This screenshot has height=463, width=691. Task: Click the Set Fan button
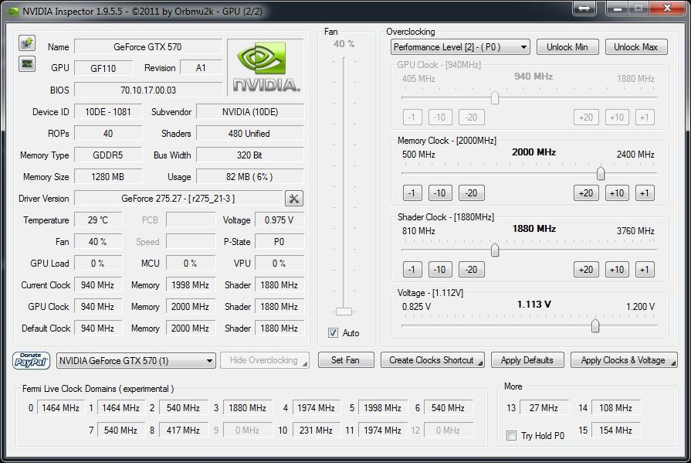pos(346,360)
